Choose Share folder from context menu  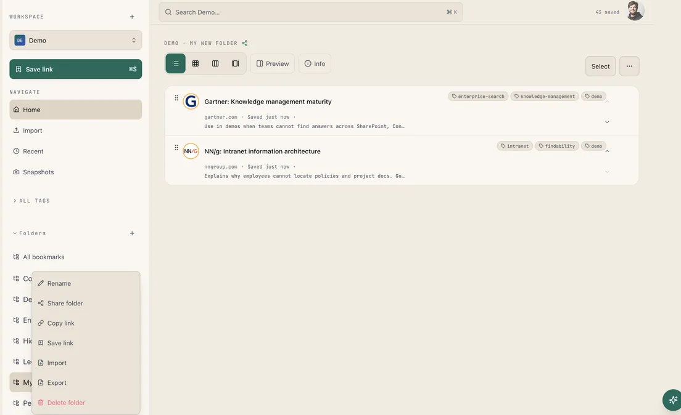[86, 303]
